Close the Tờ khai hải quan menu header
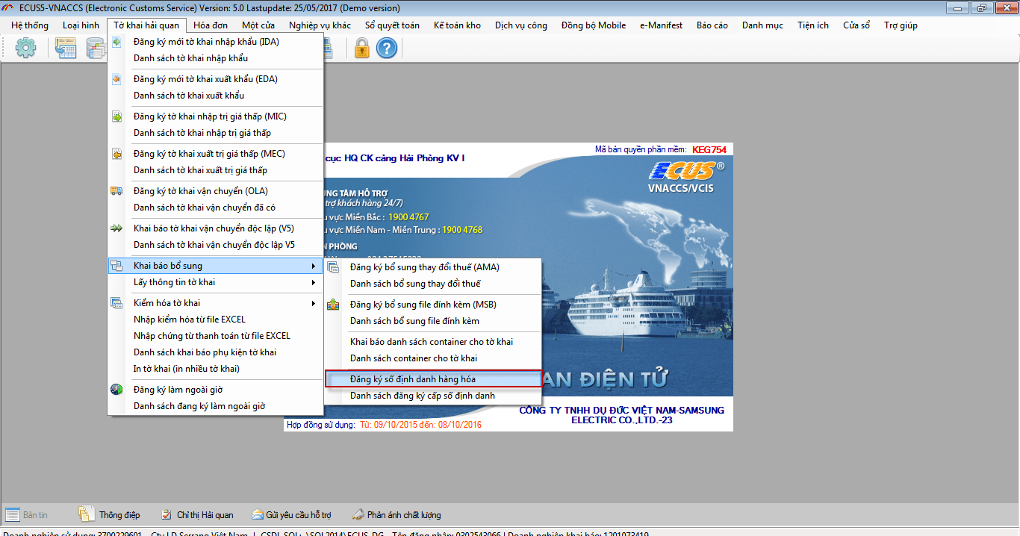Screen dimensions: 1020x536 coord(146,25)
